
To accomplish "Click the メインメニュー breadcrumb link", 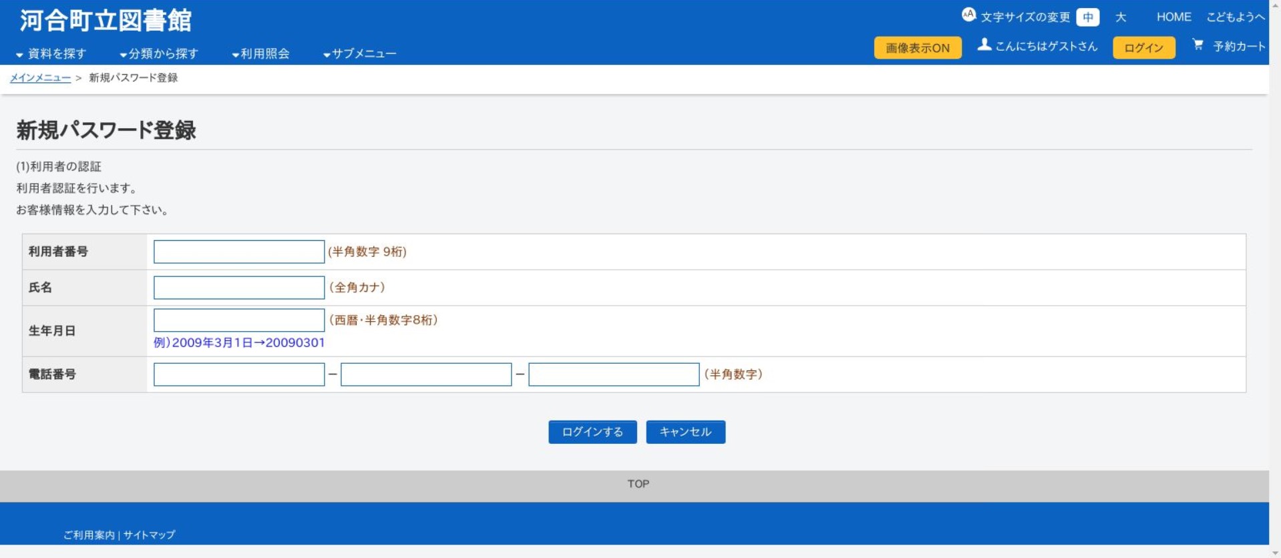I will point(40,78).
